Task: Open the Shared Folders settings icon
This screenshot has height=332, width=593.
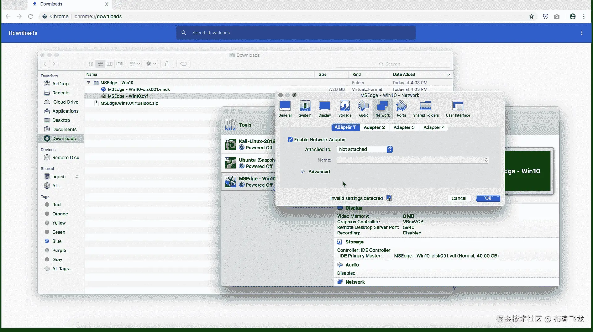Action: tap(426, 109)
